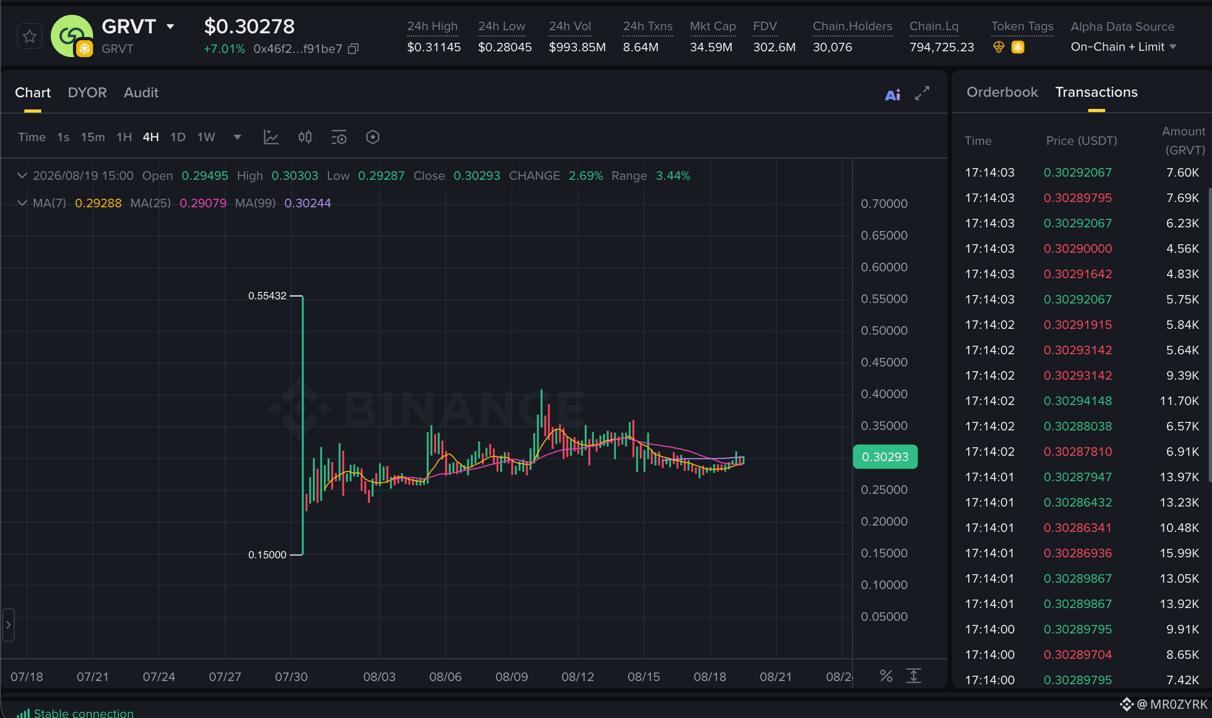Screen dimensions: 1212x718
Task: Click the Stable connection status indicator
Action: click(75, 713)
